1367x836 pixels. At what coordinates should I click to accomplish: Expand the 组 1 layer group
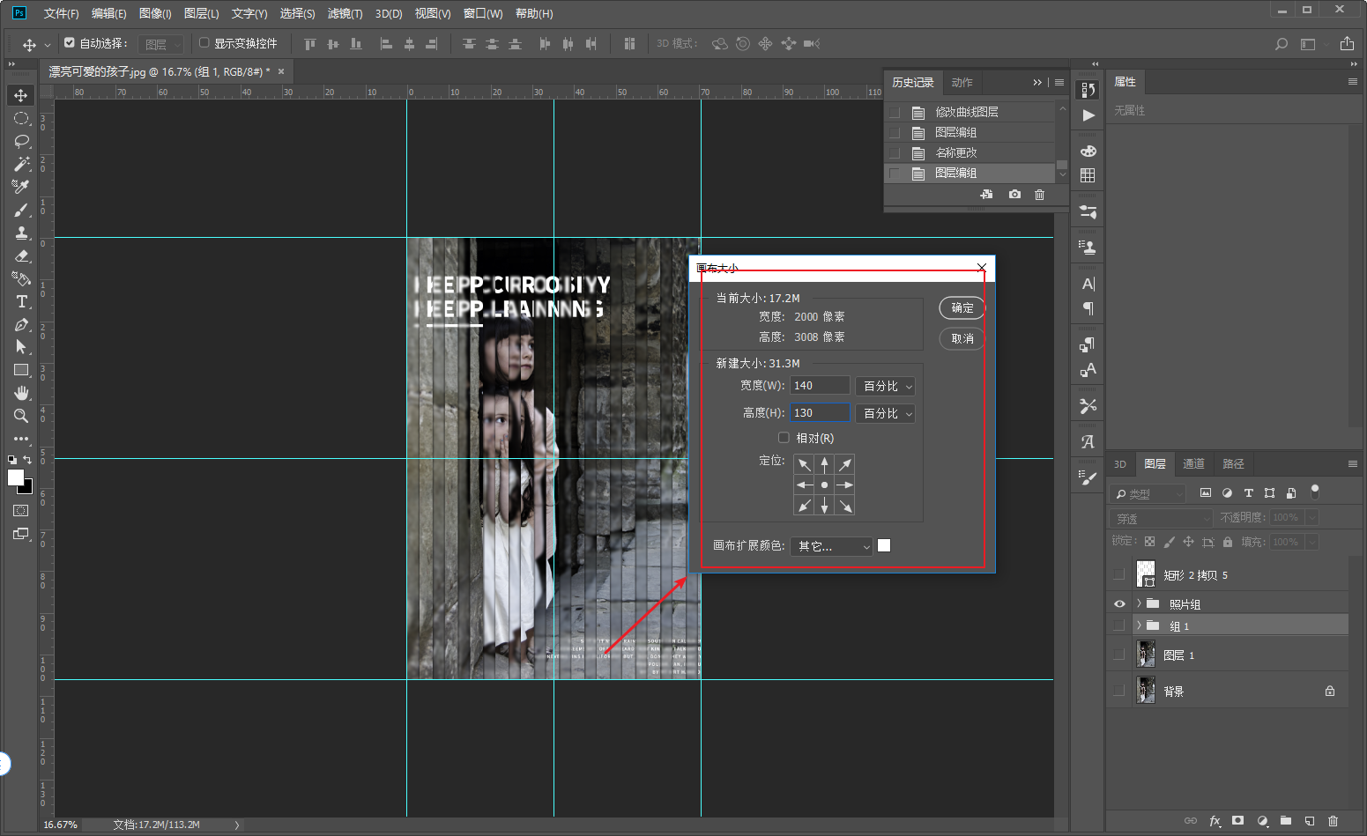click(x=1139, y=625)
